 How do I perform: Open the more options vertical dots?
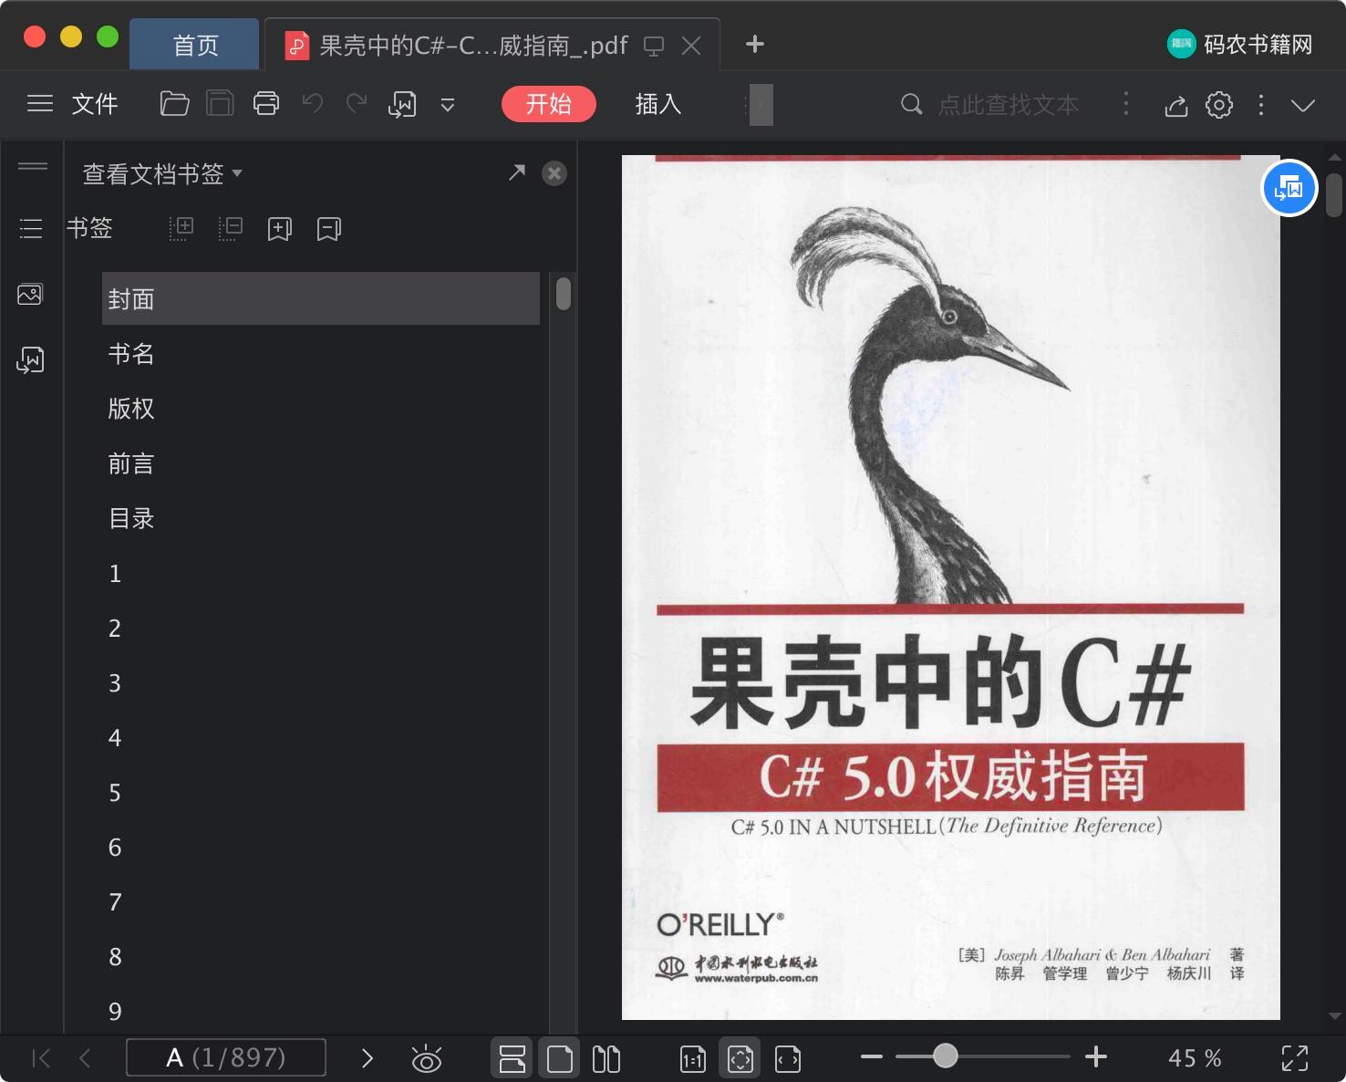1261,105
